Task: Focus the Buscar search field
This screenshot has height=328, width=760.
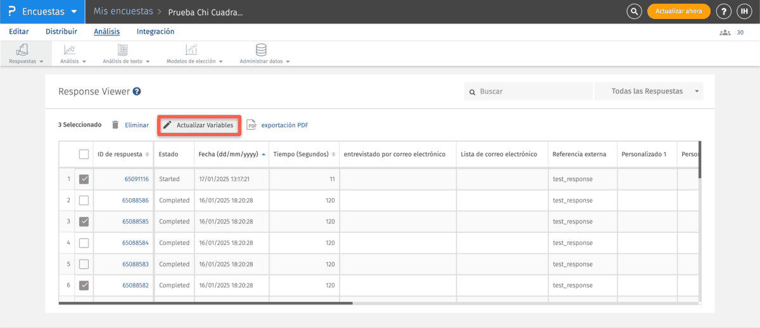Action: pos(528,91)
